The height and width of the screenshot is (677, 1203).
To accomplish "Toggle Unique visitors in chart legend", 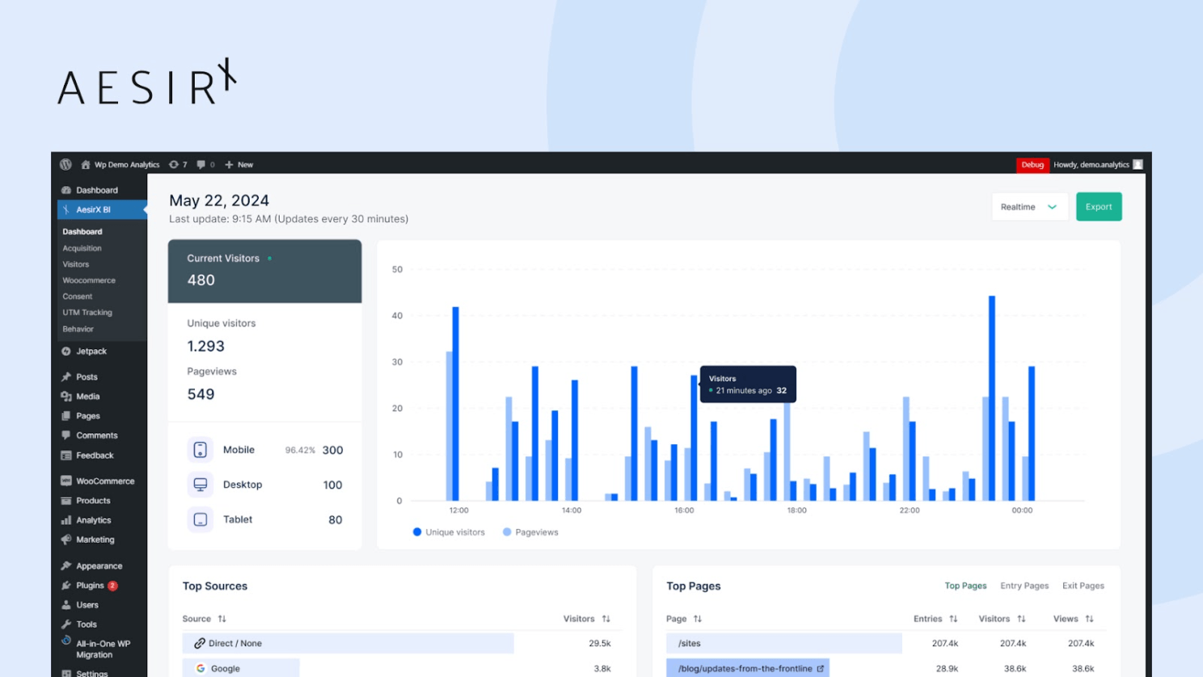I will coord(448,532).
